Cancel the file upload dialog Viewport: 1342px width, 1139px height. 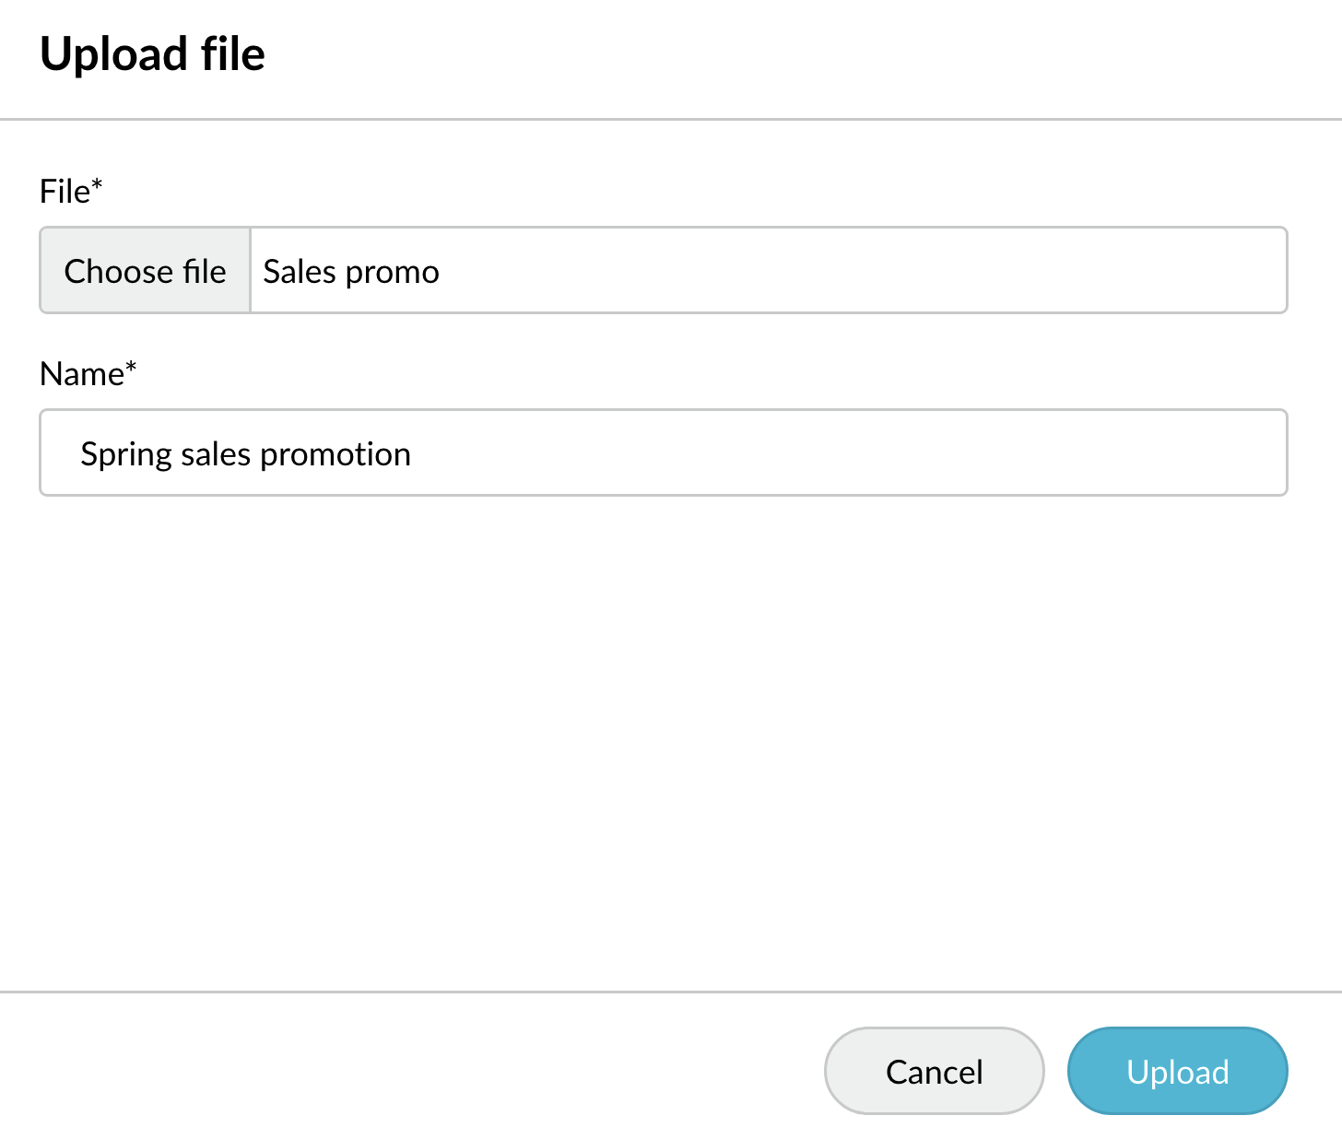(x=934, y=1071)
